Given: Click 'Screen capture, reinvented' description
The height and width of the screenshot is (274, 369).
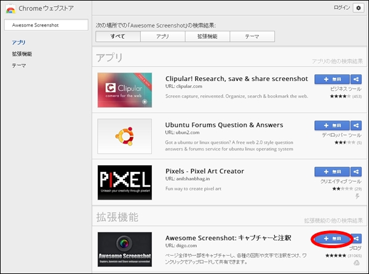Looking at the screenshot, I should [237, 96].
